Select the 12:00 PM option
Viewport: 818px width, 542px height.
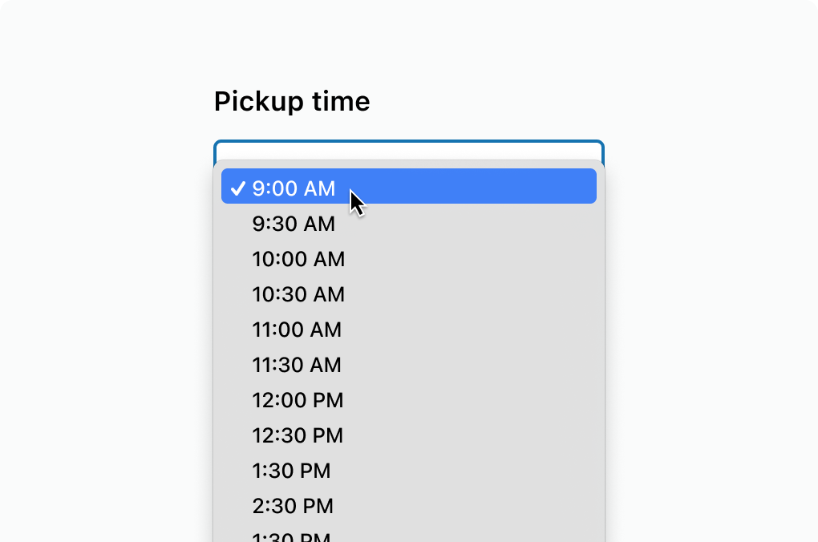tap(408, 400)
